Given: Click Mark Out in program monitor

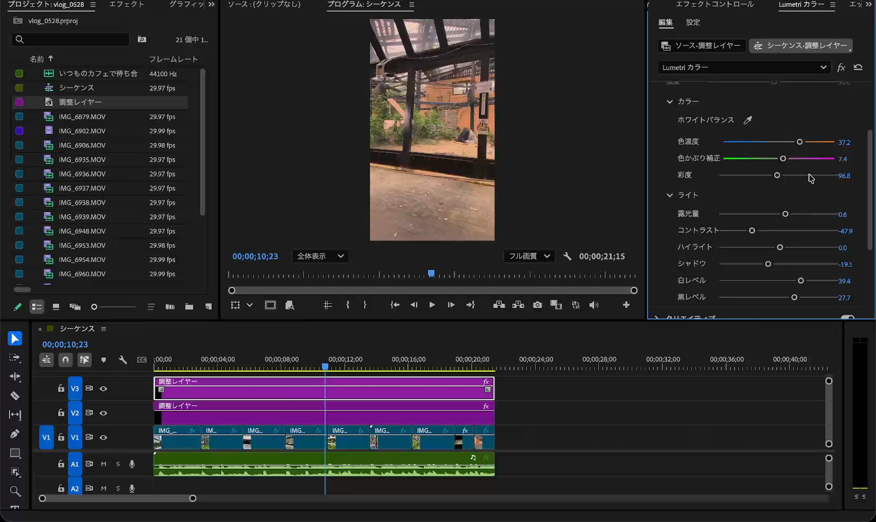Looking at the screenshot, I should click(x=365, y=305).
